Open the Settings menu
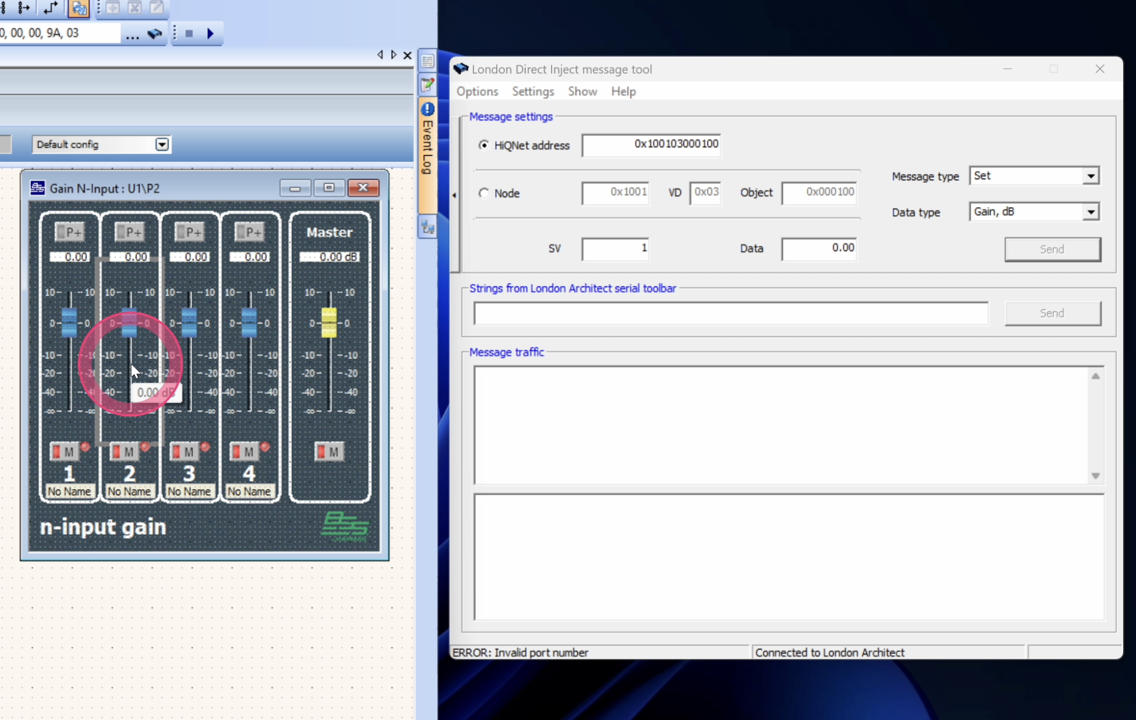 pos(532,91)
